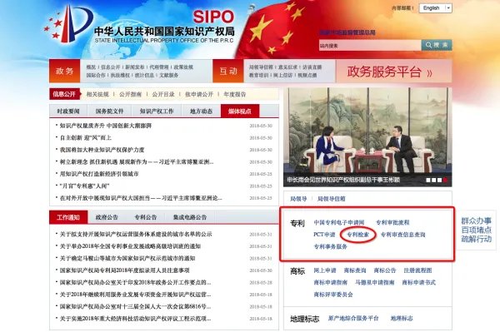The image size is (500, 332).
Task: Switch to the 时政要闻 tab
Action: [x=68, y=111]
